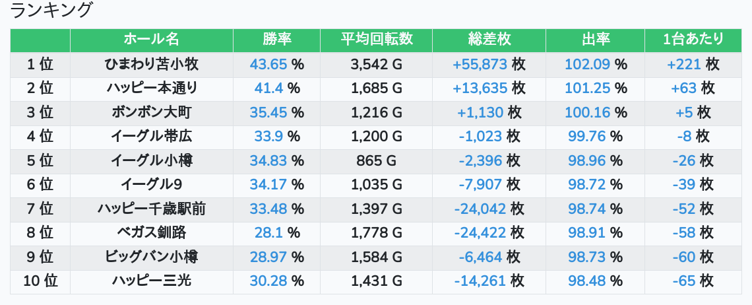Open the 28.1 win rate link

[x=268, y=233]
